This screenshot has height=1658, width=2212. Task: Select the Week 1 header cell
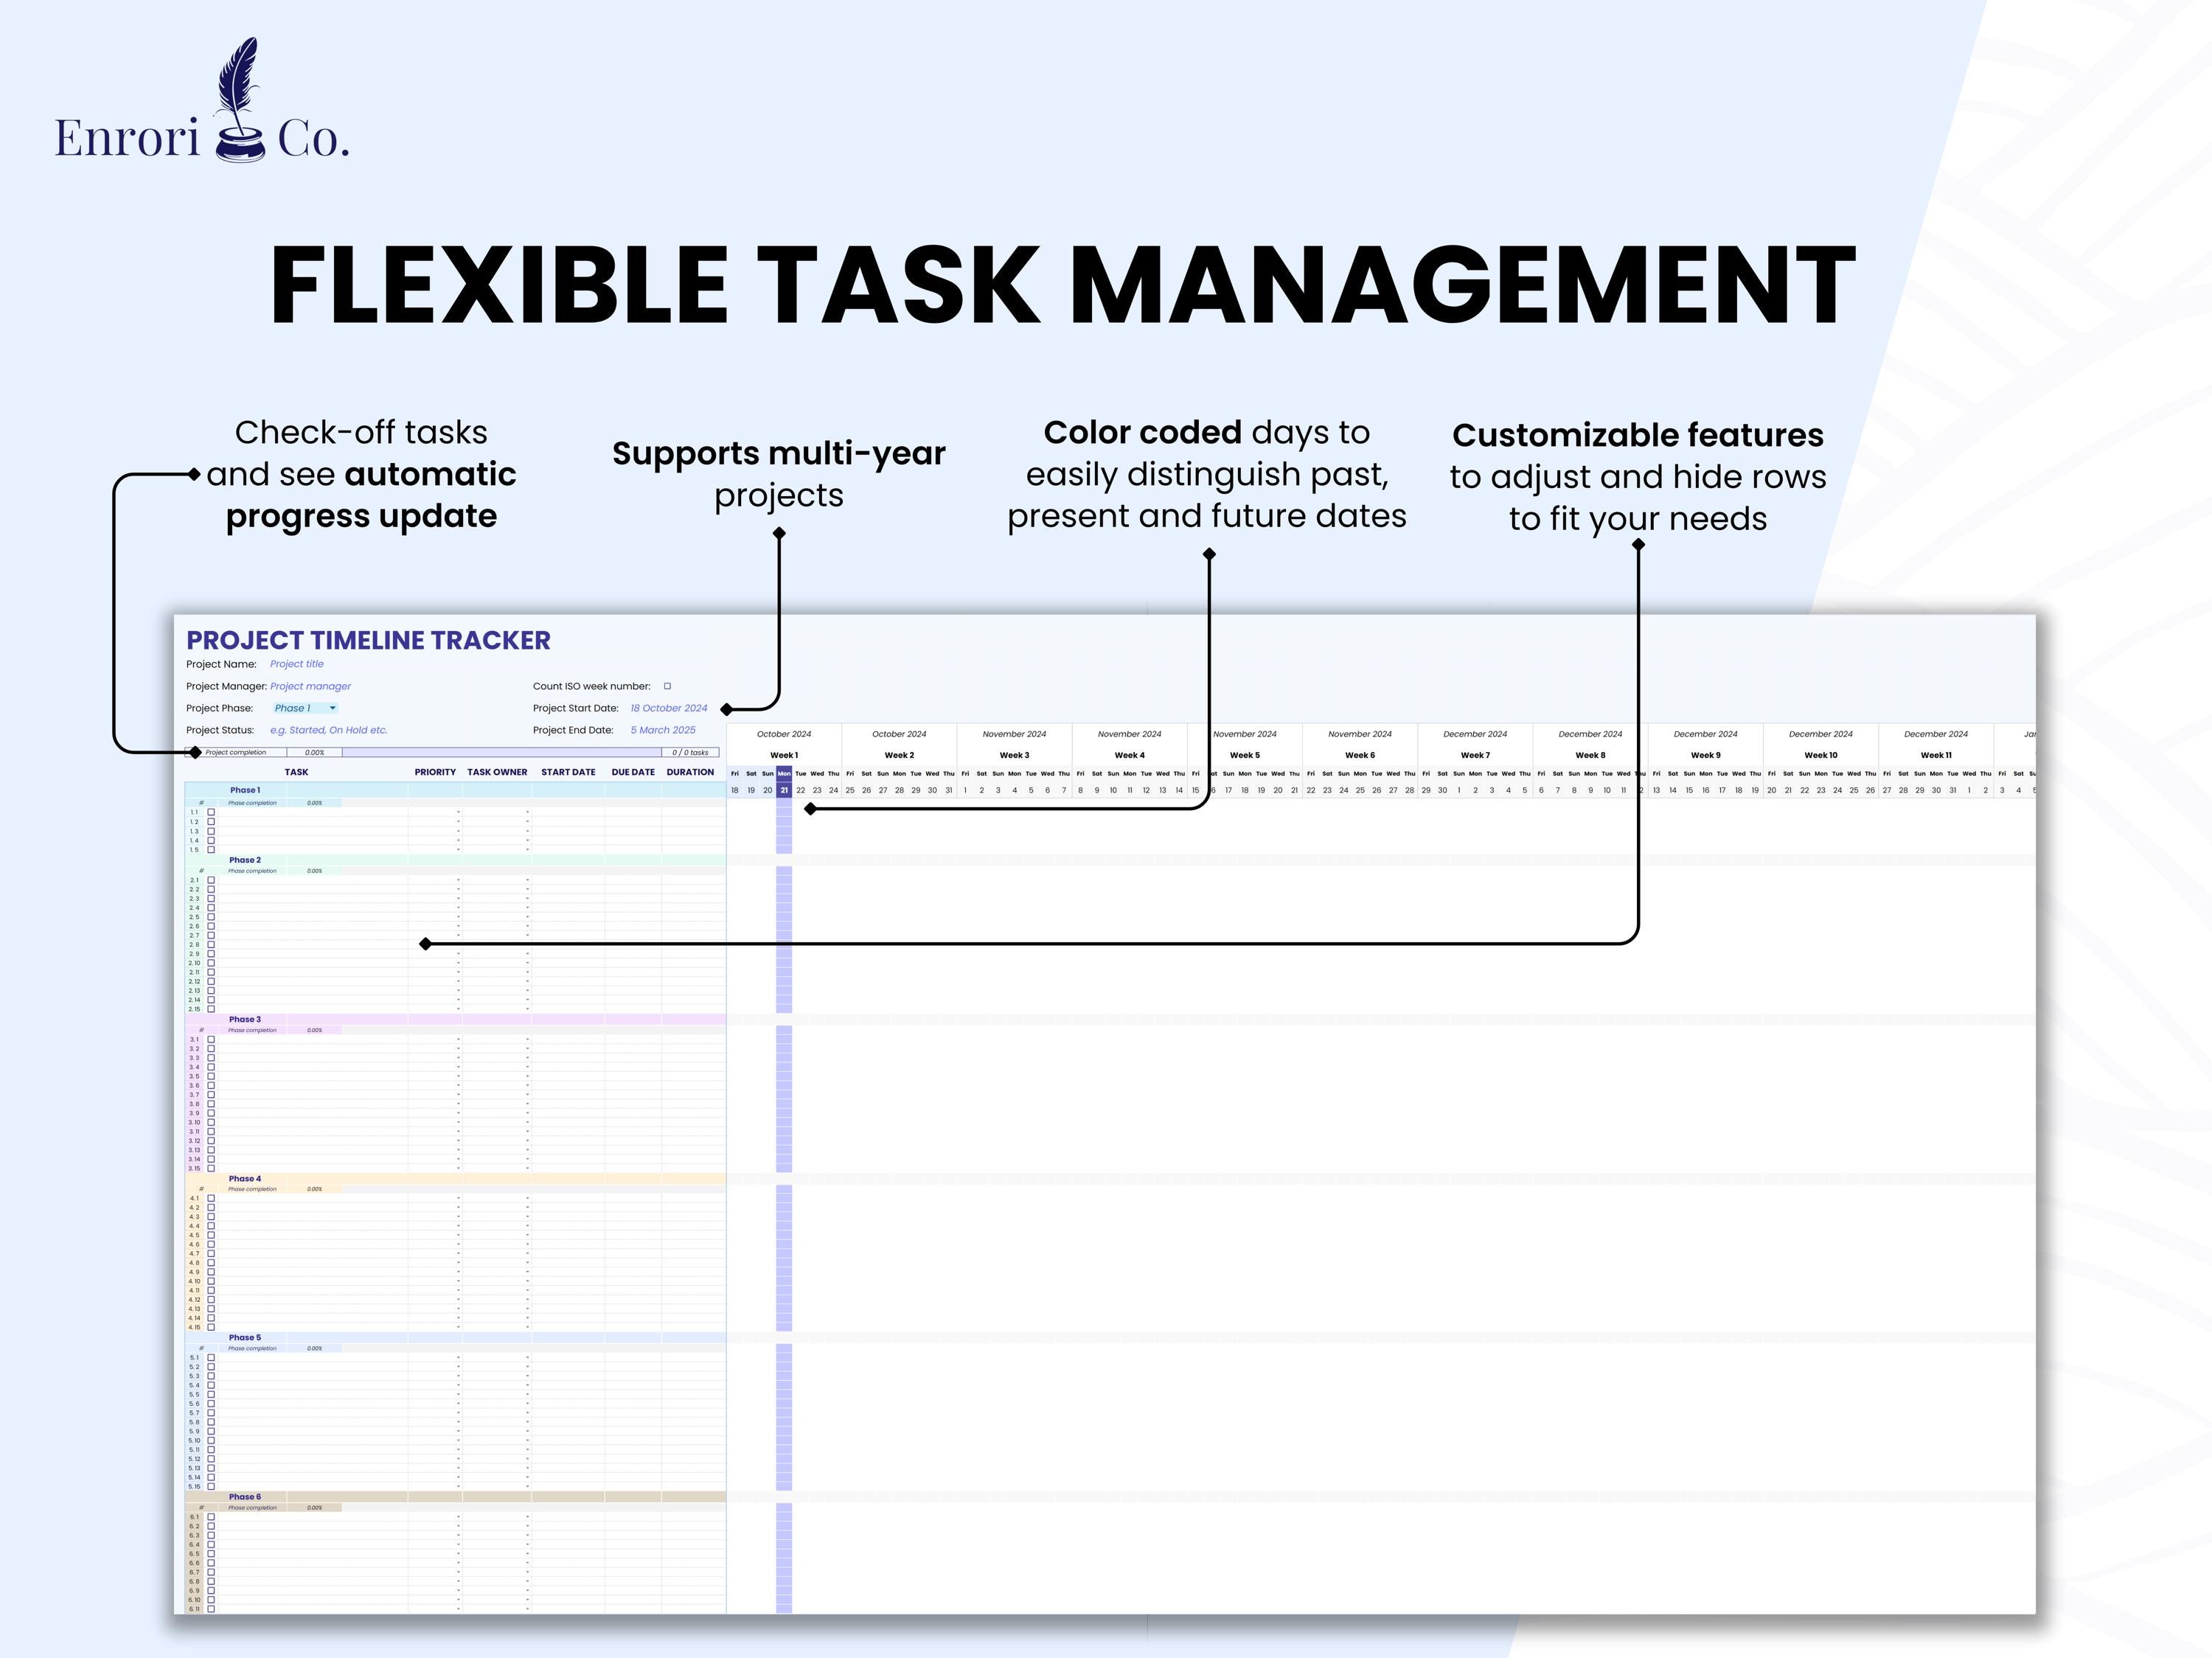click(x=784, y=755)
